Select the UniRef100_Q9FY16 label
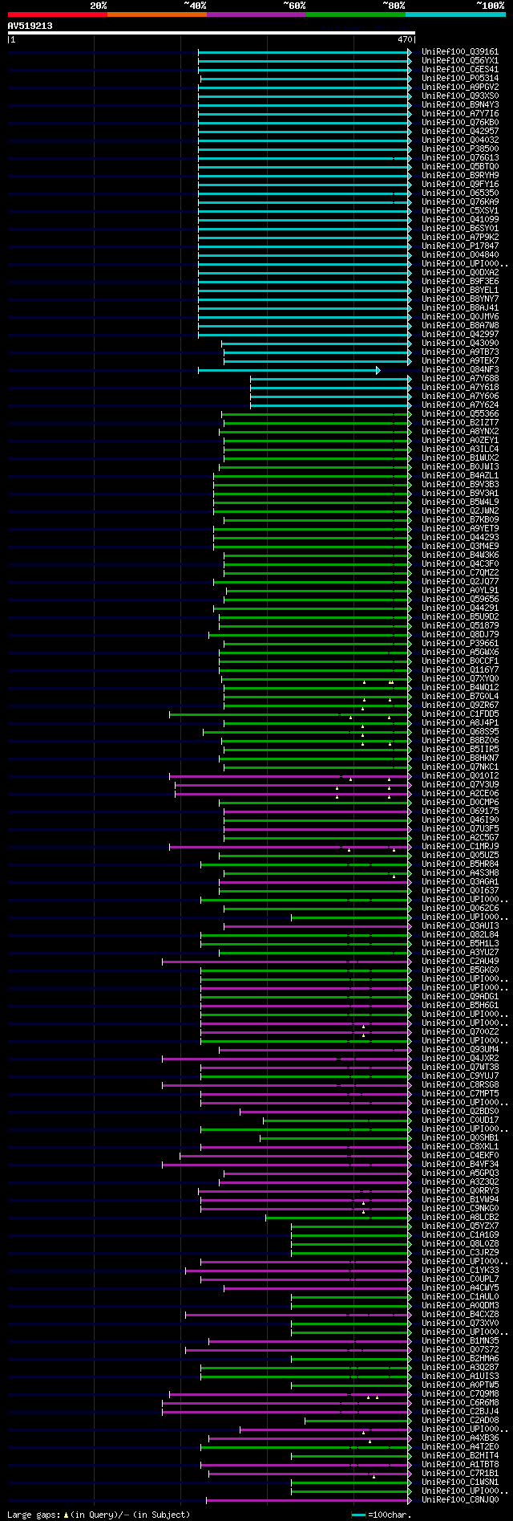 coord(460,184)
